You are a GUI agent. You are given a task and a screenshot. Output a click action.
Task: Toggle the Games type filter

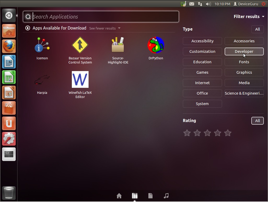point(202,72)
